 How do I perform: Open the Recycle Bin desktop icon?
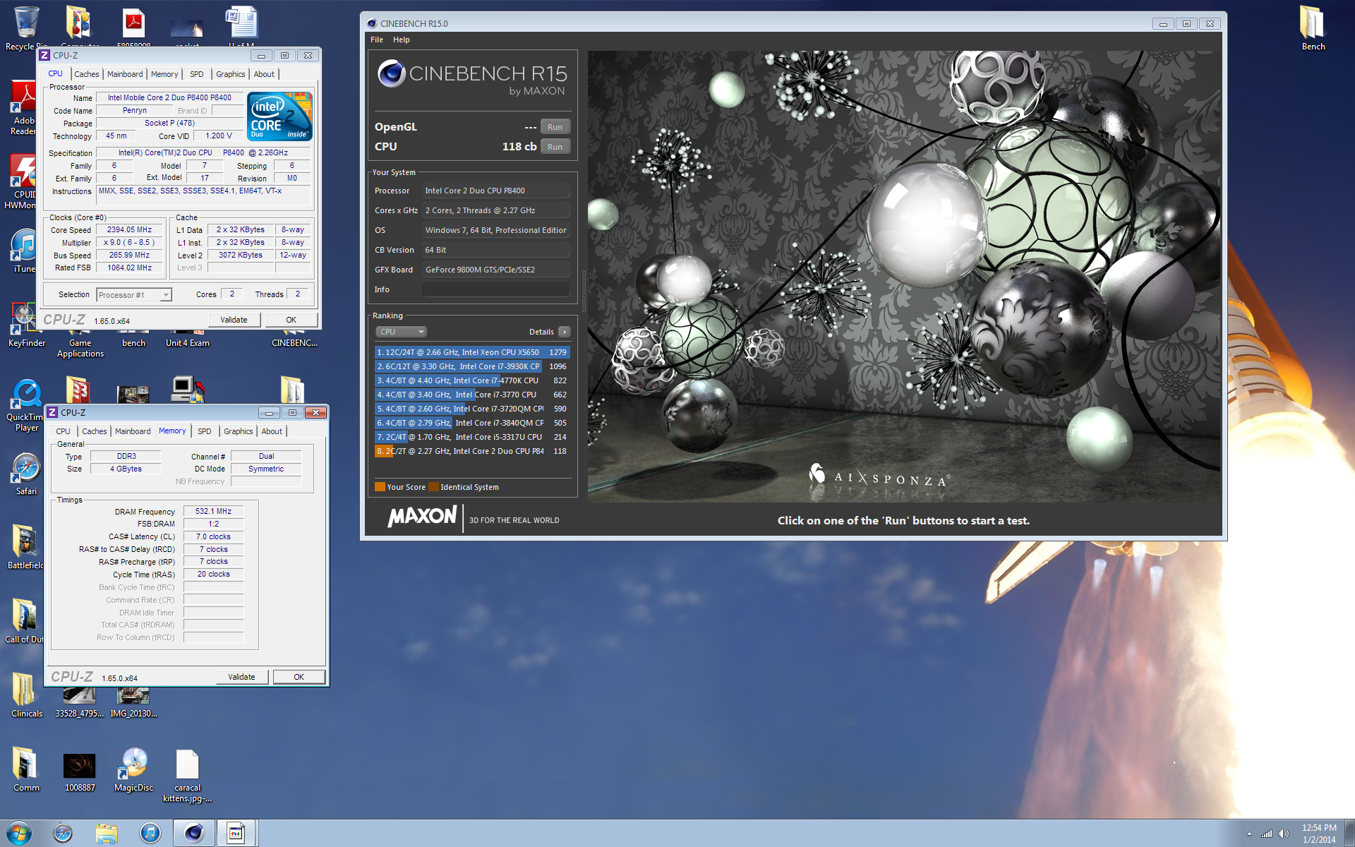pos(26,28)
